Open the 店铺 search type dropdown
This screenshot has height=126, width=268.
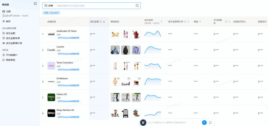point(49,6)
